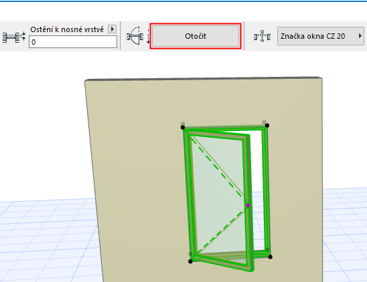Viewport: 367px width, 282px height.
Task: Click the reveal depth input field showing 0
Action: point(73,42)
